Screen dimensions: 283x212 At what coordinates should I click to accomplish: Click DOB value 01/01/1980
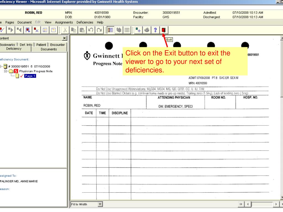point(102,17)
